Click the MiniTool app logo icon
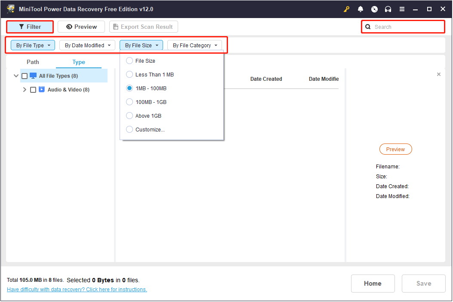The width and height of the screenshot is (453, 302). tap(11, 9)
